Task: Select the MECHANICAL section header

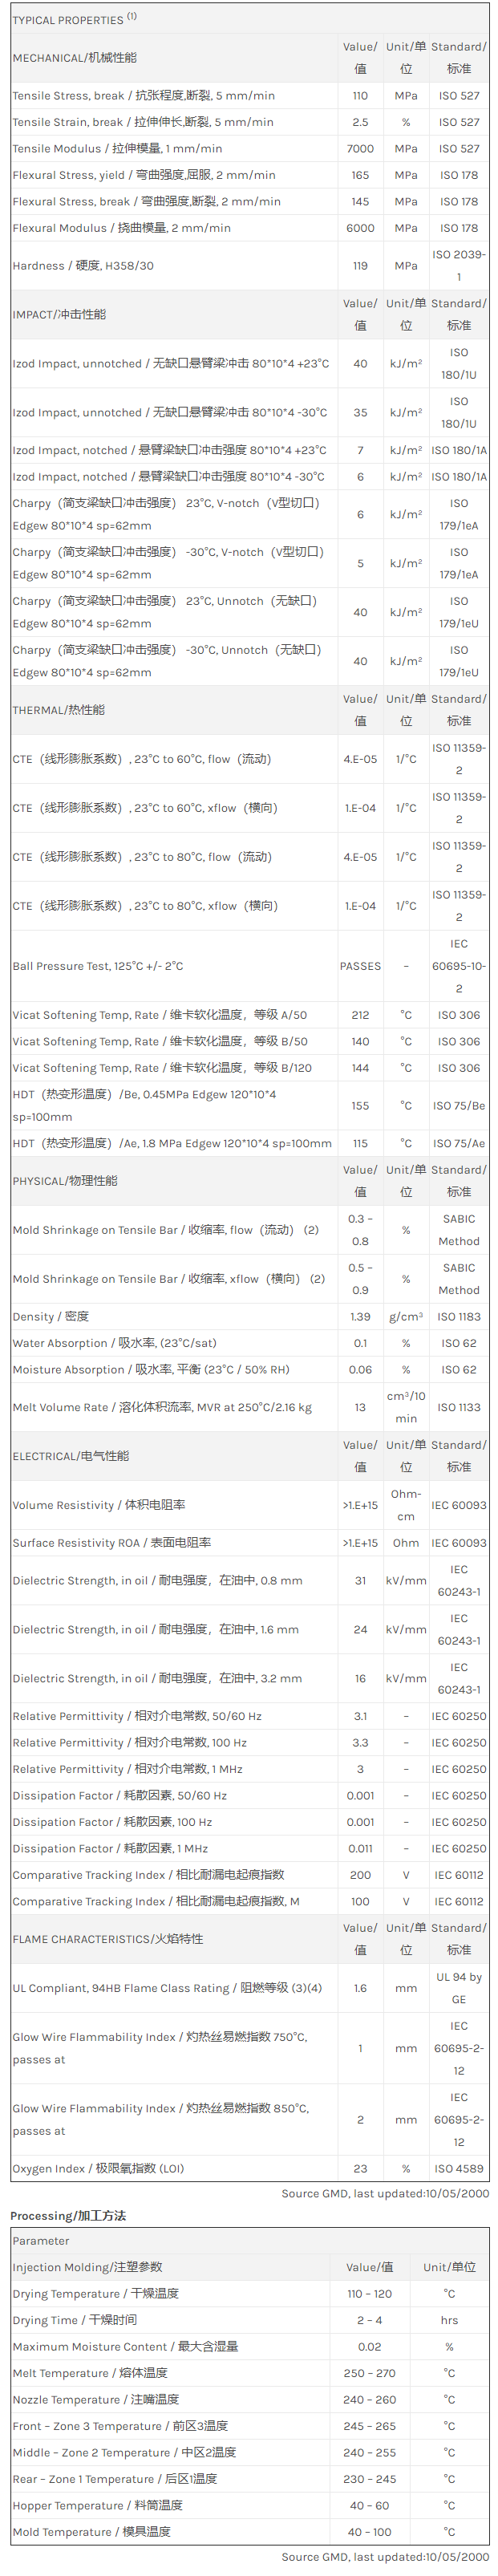Action: click(x=75, y=58)
